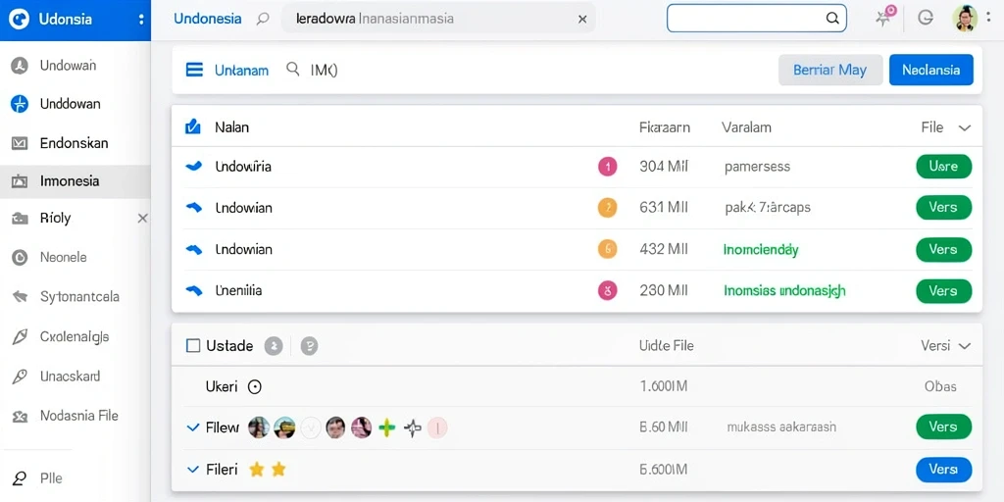Click the user avatar in top right

pyautogui.click(x=965, y=19)
